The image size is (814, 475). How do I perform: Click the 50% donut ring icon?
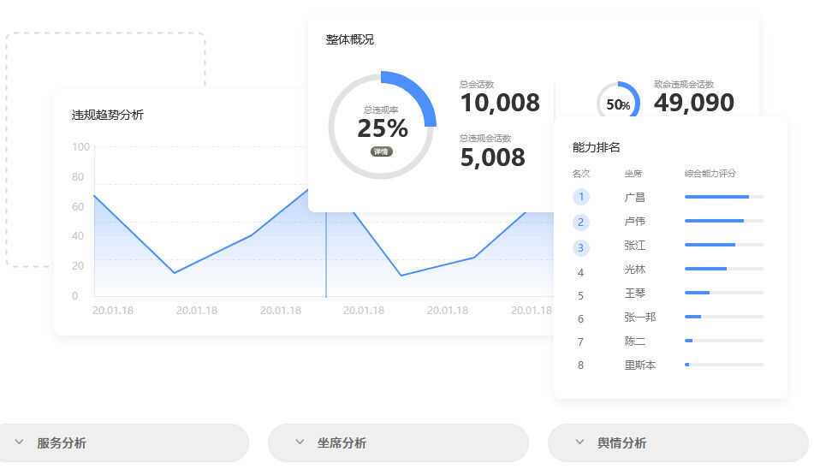pos(618,104)
